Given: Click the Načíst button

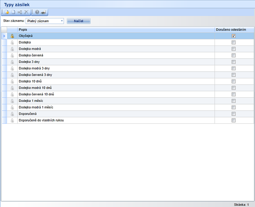Looking at the screenshot, I should [79, 21].
